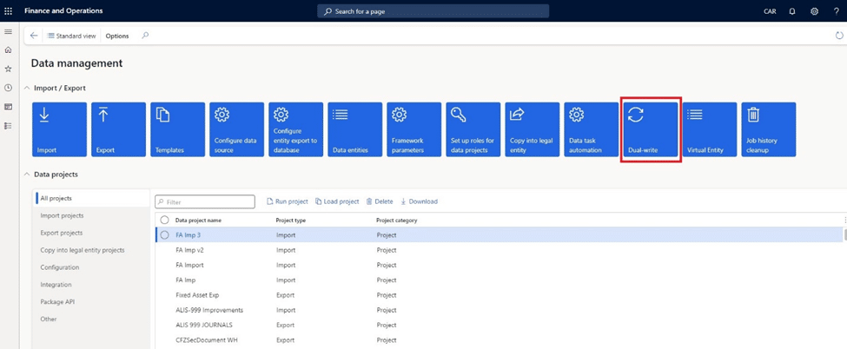Image resolution: width=847 pixels, height=349 pixels.
Task: Click the Run project button
Action: click(x=288, y=201)
